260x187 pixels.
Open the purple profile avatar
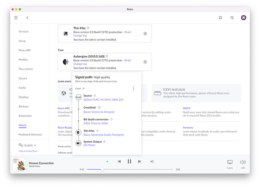coord(243,18)
